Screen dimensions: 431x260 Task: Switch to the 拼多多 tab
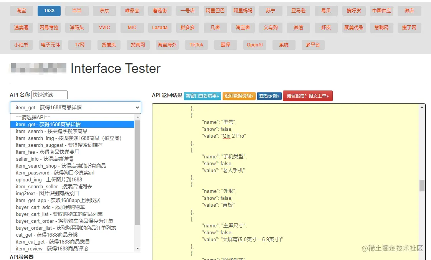click(x=187, y=28)
